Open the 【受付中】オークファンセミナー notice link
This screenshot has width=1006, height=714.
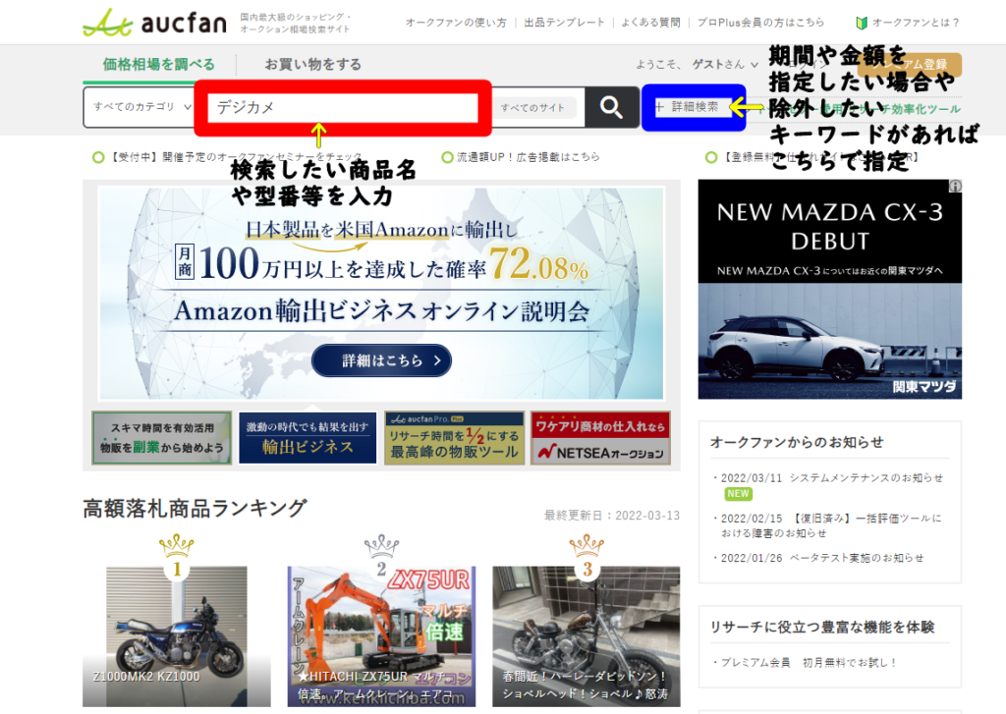228,157
